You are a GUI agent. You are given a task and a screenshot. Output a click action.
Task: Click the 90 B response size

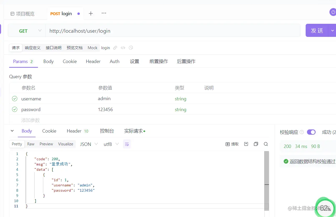click(315, 146)
